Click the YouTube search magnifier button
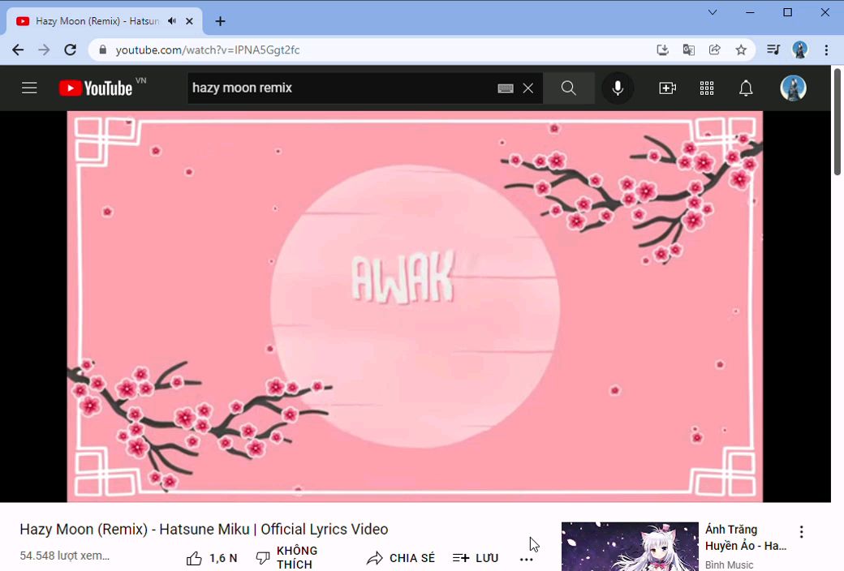This screenshot has height=571, width=844. [x=568, y=88]
